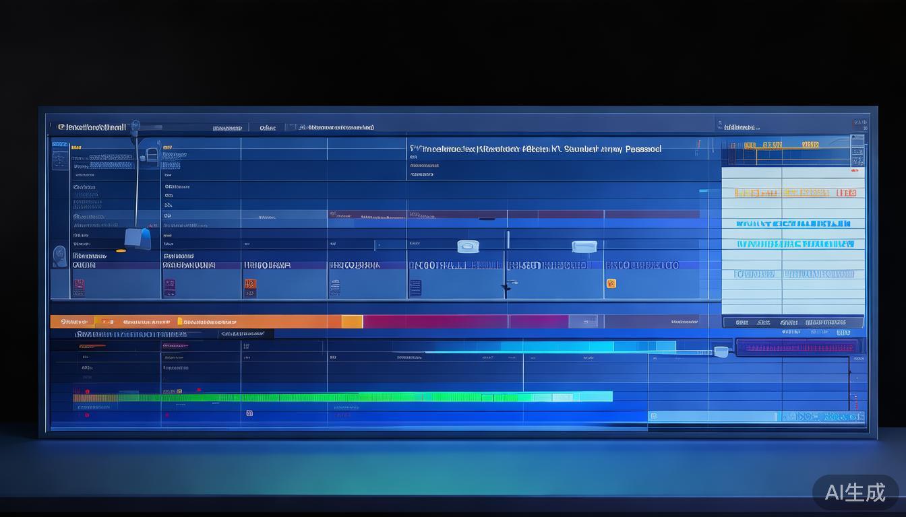The image size is (906, 517).
Task: Toggle the small box icon in the bottom row
Action: coord(249,413)
